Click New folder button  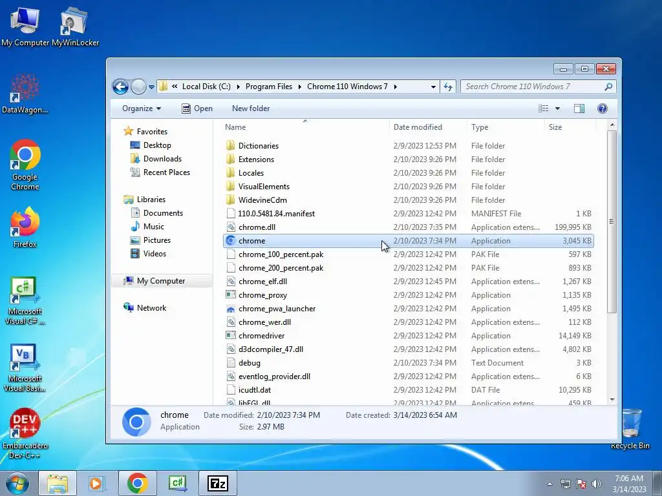pyautogui.click(x=251, y=108)
